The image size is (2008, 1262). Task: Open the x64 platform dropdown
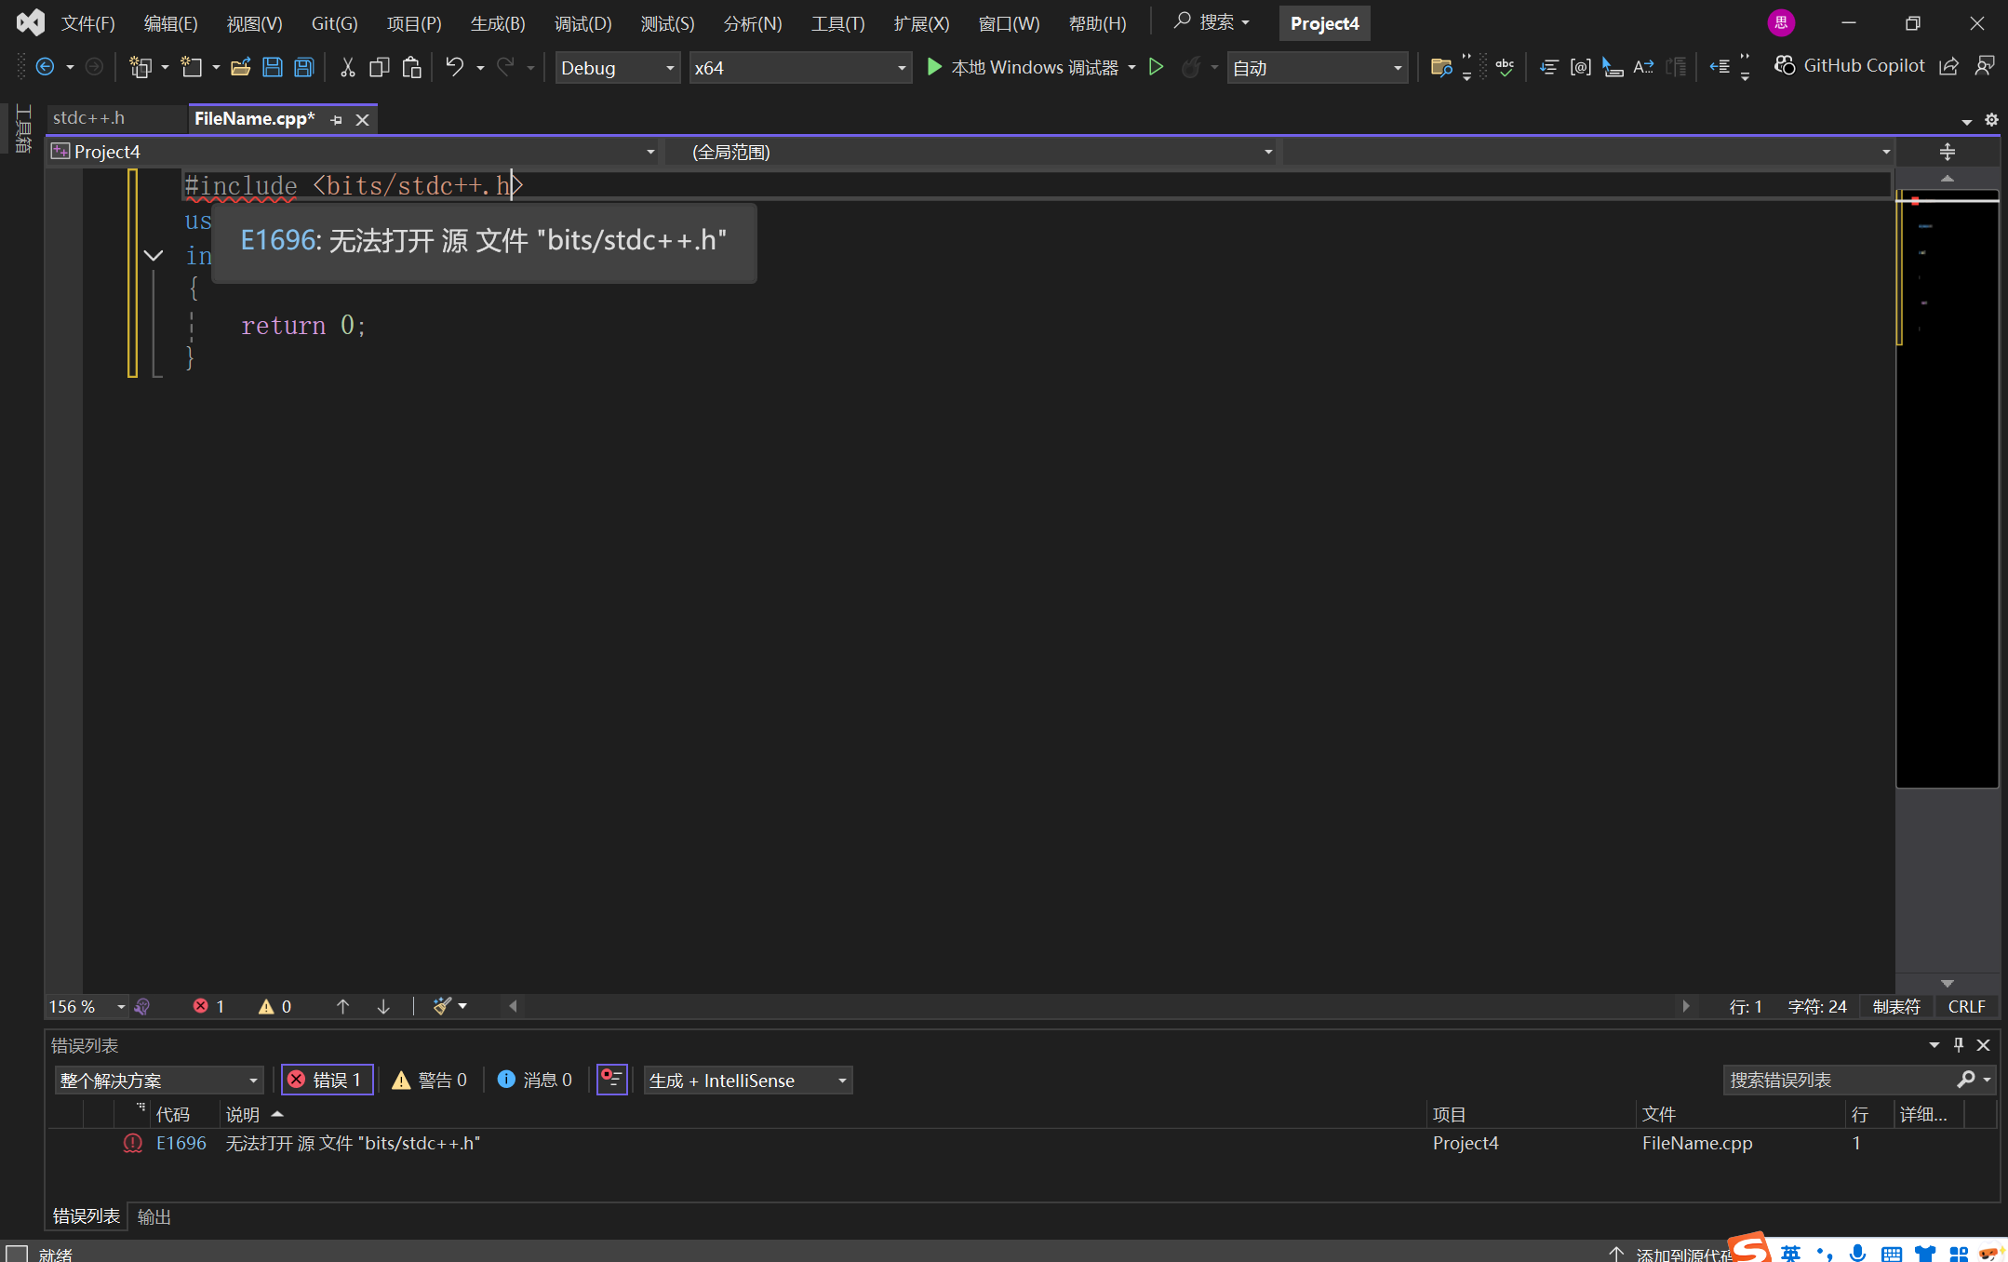click(799, 68)
